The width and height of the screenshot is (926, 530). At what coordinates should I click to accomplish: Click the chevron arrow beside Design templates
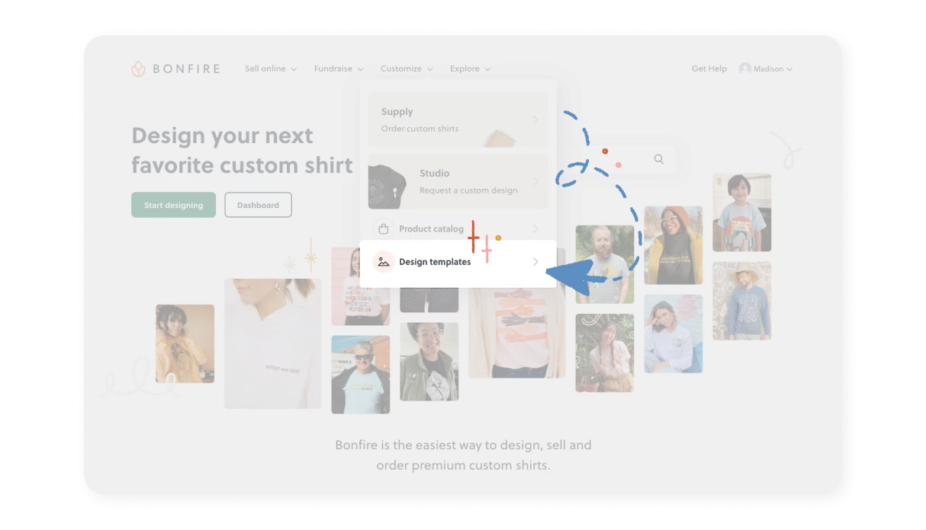tap(535, 262)
